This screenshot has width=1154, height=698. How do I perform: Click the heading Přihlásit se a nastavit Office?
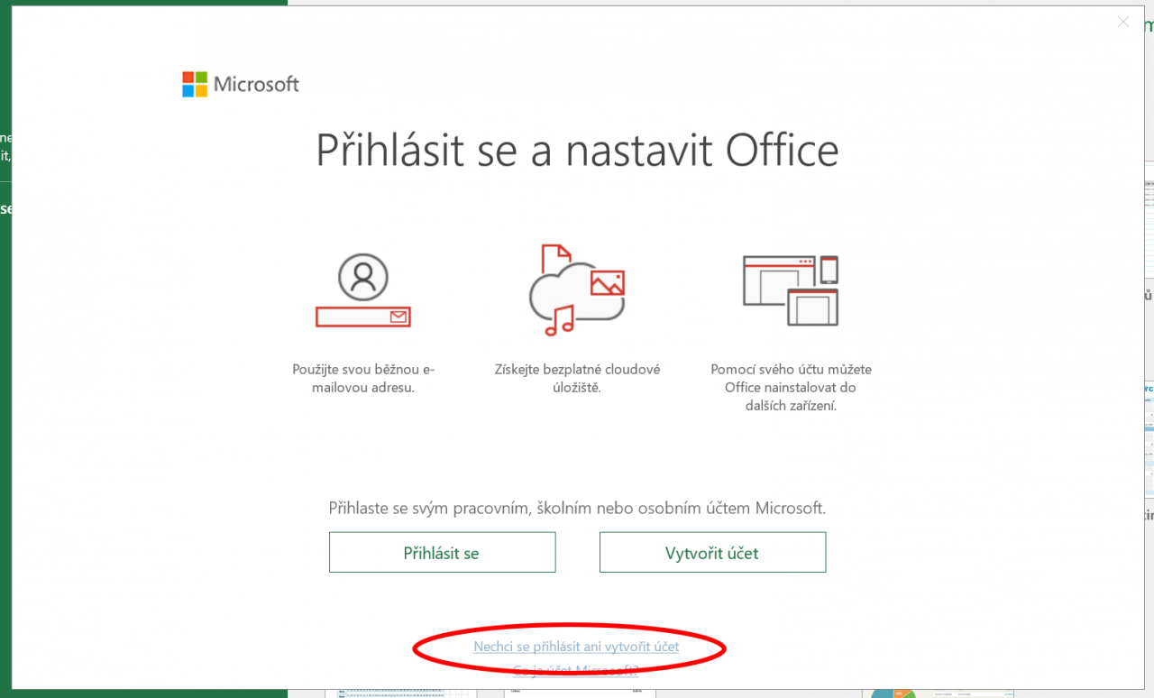pyautogui.click(x=577, y=151)
